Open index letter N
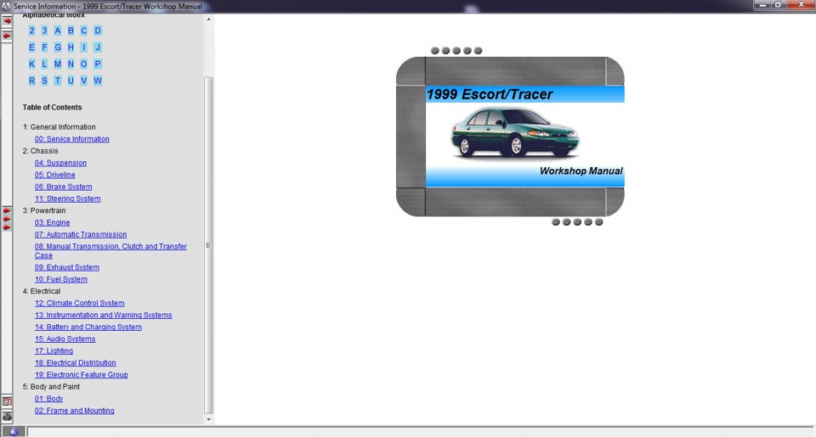The width and height of the screenshot is (816, 437). (x=71, y=64)
